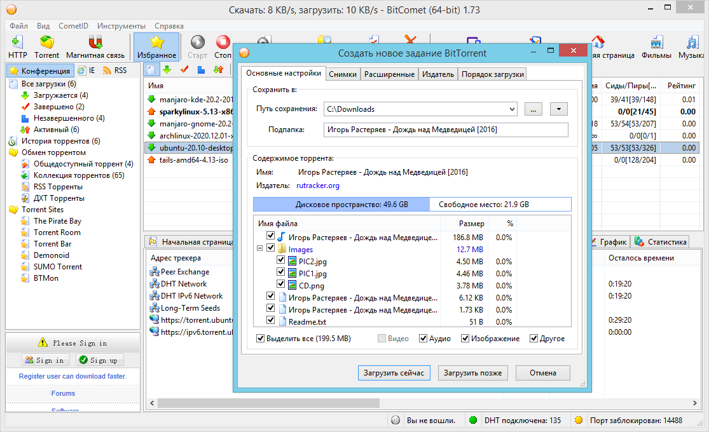Open the Файл menu
The image size is (709, 432).
click(x=18, y=26)
